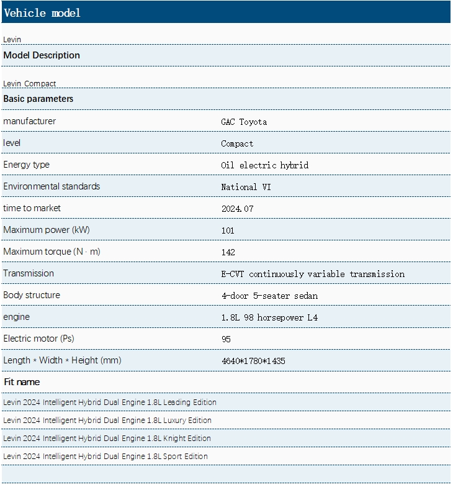Click the Vehicle model header bar
Image resolution: width=453 pixels, height=487 pixels.
click(x=226, y=12)
